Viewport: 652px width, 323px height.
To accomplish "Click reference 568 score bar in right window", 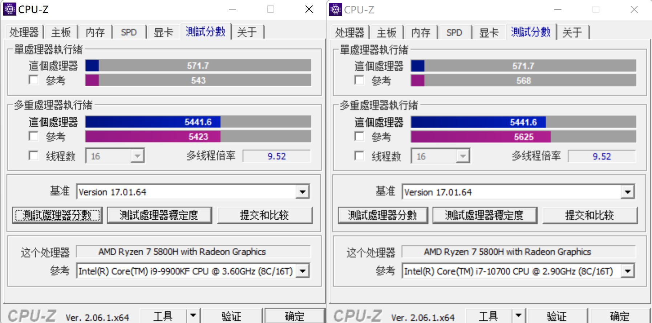I will 524,80.
